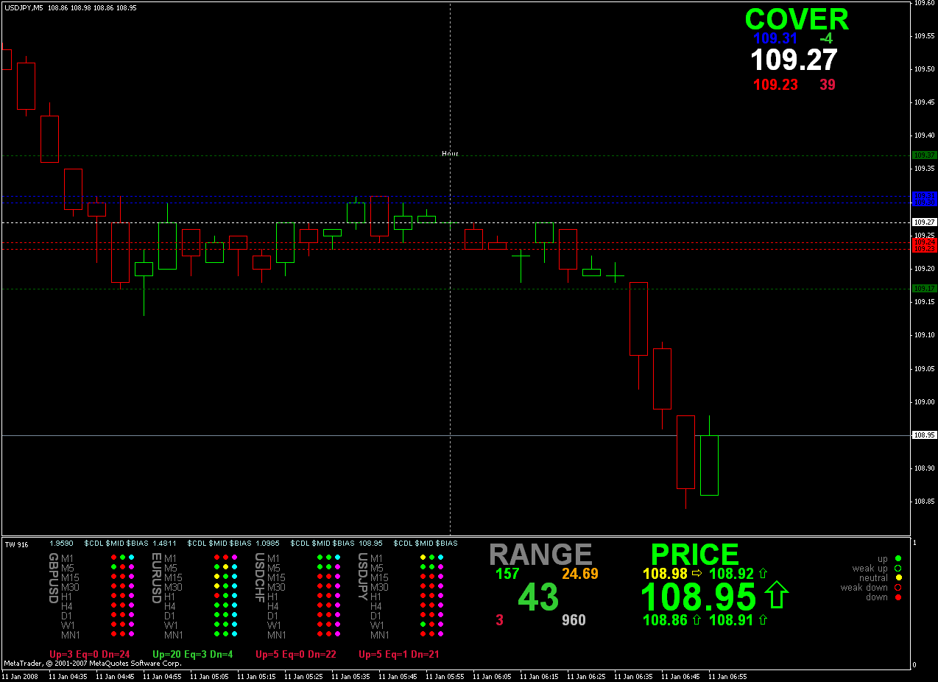Click the Up=5 Eq=1 Dn=21 summary
938x682 pixels.
point(399,654)
